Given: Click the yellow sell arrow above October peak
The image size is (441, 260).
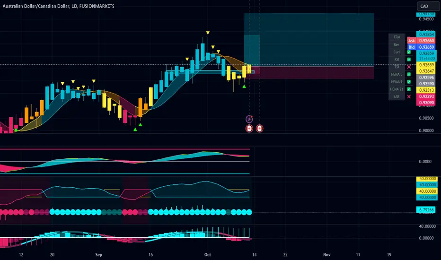Looking at the screenshot, I should [x=208, y=33].
